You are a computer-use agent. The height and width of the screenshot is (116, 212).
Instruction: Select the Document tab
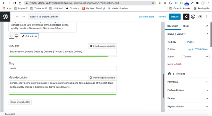(x=173, y=26)
